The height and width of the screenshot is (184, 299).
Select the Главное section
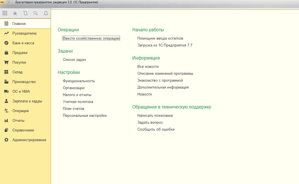tap(25, 24)
